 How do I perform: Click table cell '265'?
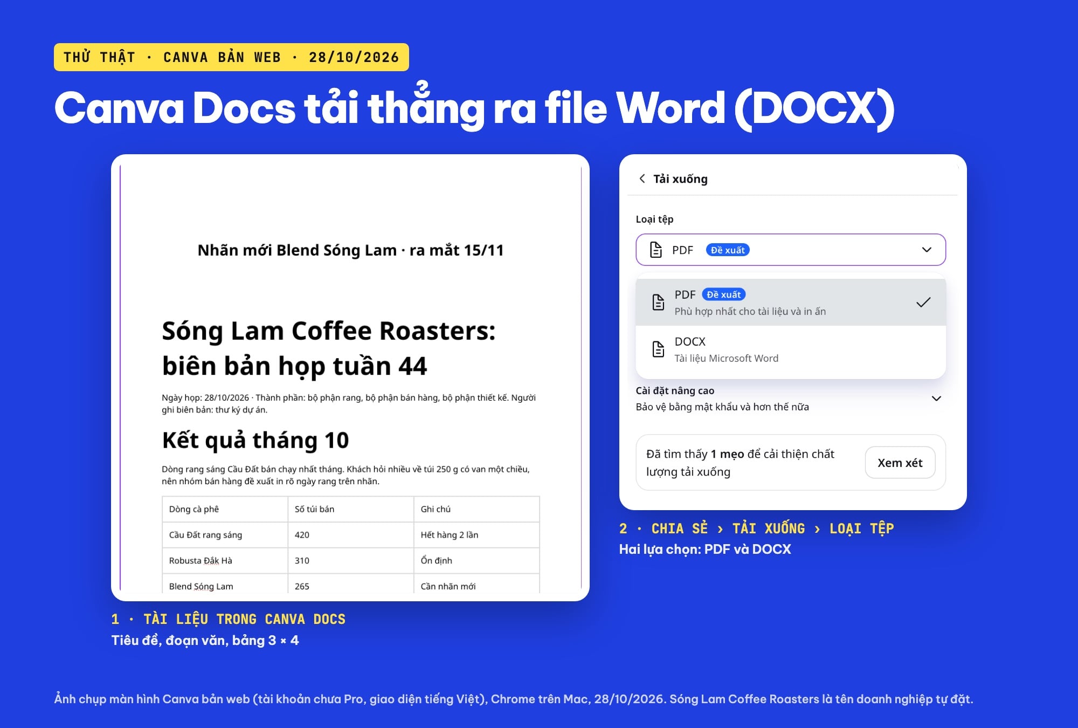(x=350, y=585)
